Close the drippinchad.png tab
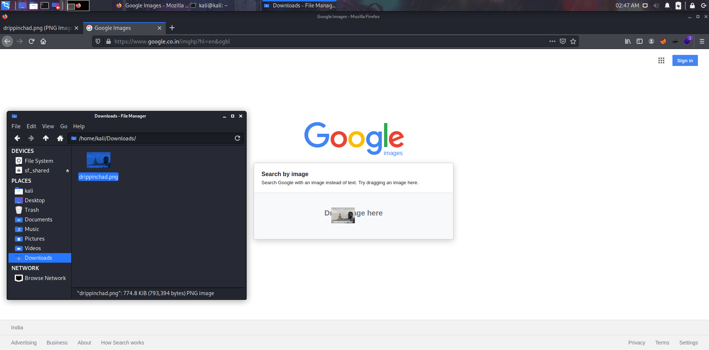Image resolution: width=709 pixels, height=350 pixels. (76, 28)
